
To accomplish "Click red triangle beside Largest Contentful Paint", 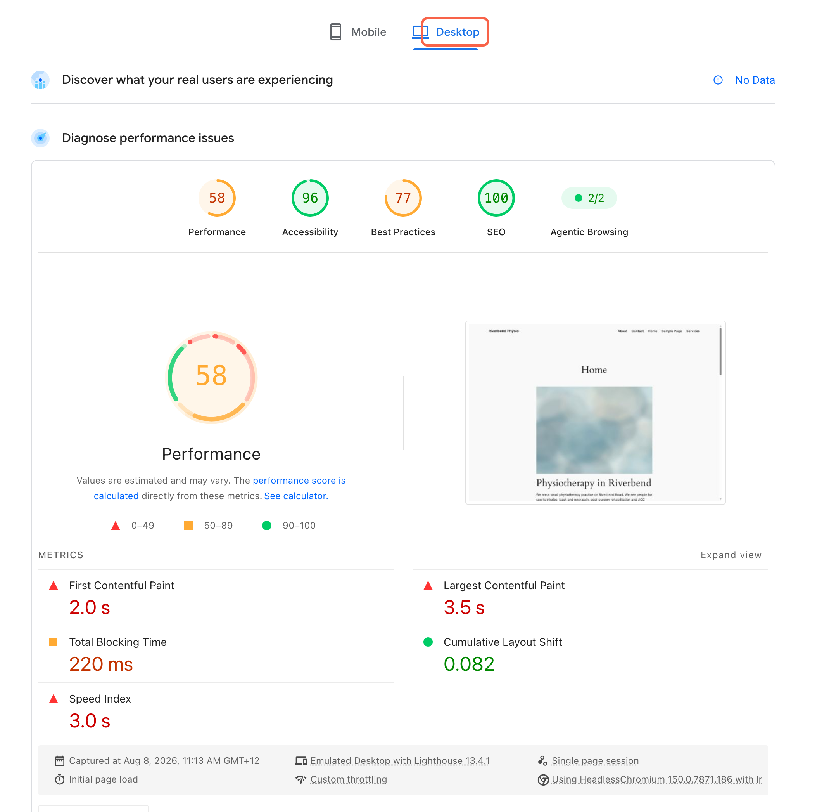I will pyautogui.click(x=428, y=585).
